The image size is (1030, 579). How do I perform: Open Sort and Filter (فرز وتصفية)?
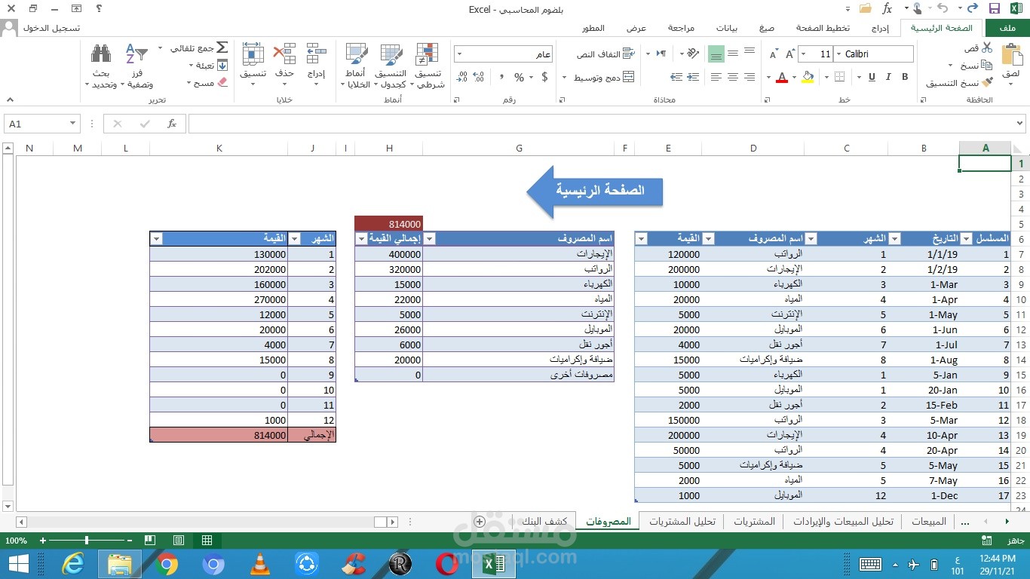click(136, 66)
